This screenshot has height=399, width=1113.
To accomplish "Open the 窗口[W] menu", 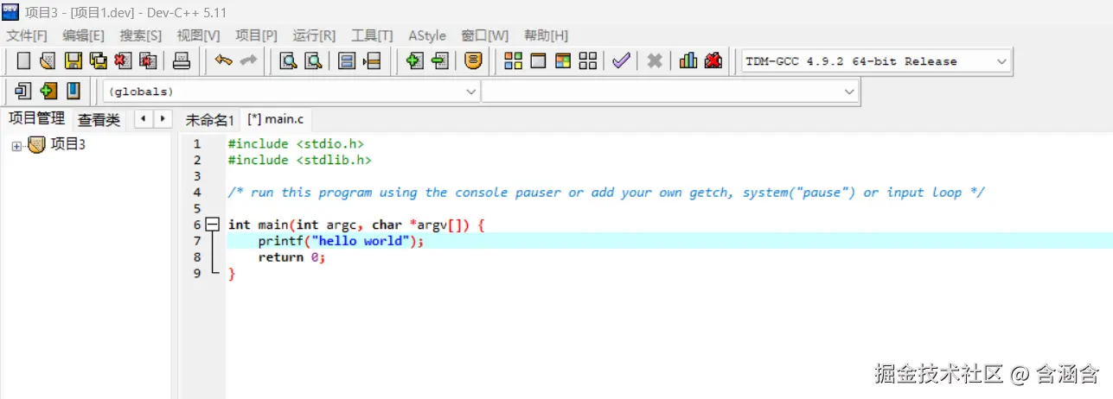I will click(485, 35).
